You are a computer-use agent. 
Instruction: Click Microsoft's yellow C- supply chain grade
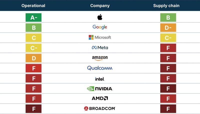(168, 38)
